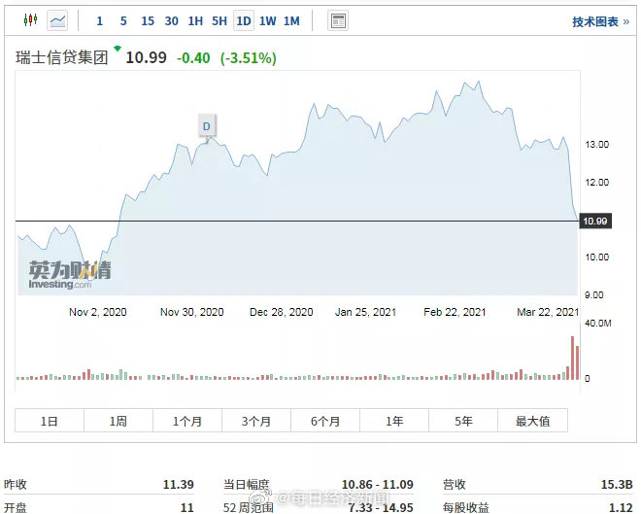Click the 52周范围 value 7.33 - 14.95
The height and width of the screenshot is (514, 641).
[381, 508]
